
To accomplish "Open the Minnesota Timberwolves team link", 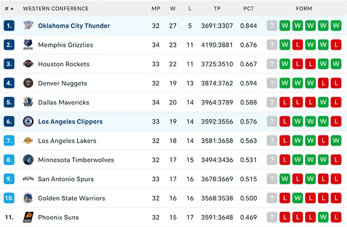I will pos(76,160).
